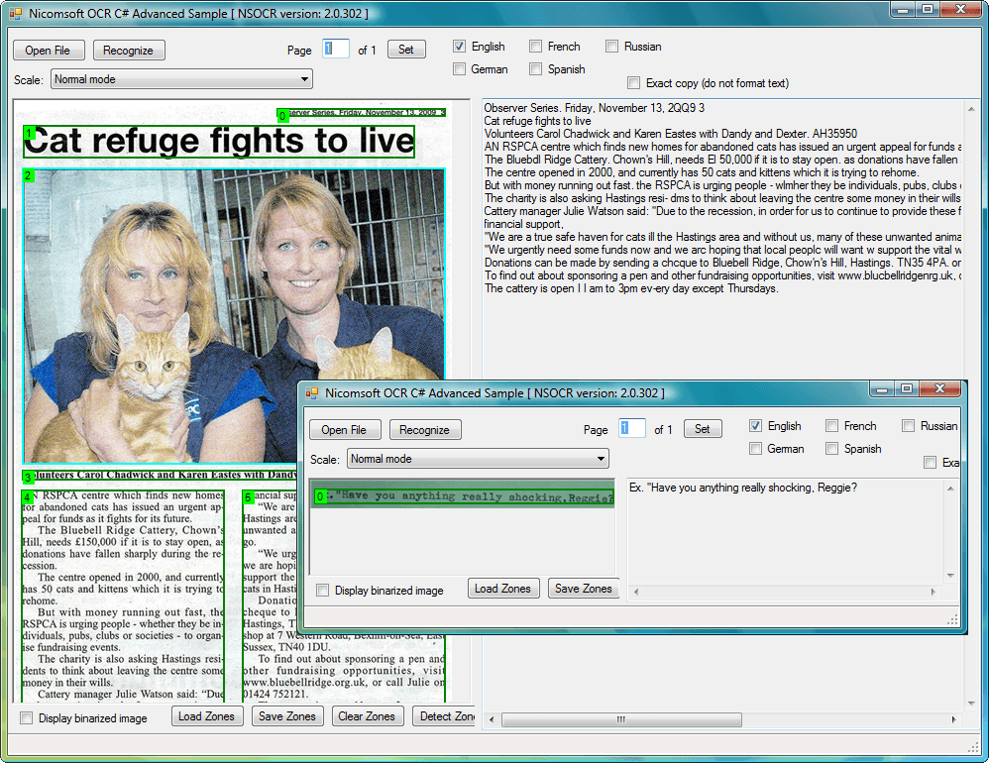Open the Scale dropdown in main window
The height and width of the screenshot is (763, 989).
pos(181,79)
